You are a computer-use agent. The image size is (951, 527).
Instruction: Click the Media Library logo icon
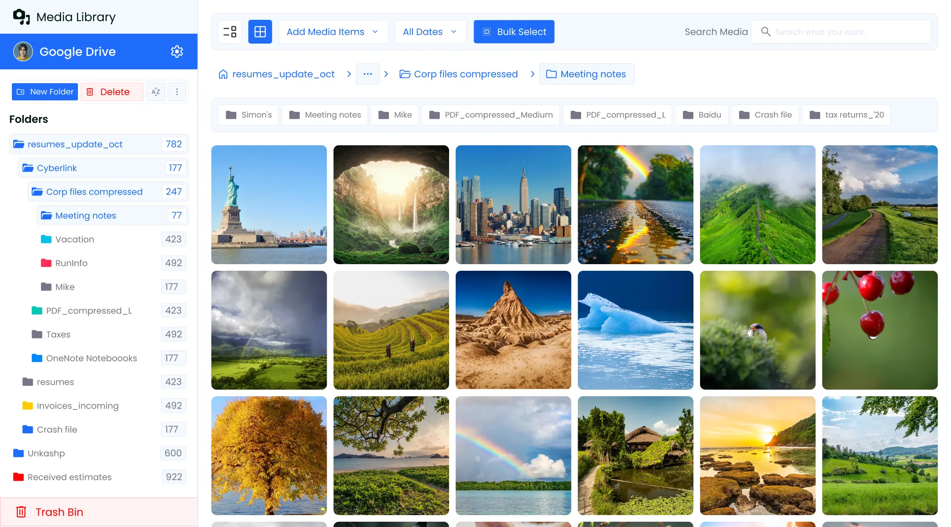(22, 17)
